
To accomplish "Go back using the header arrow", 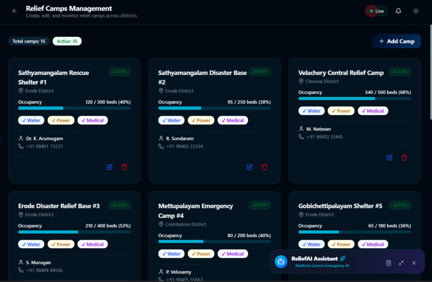I will (x=14, y=11).
